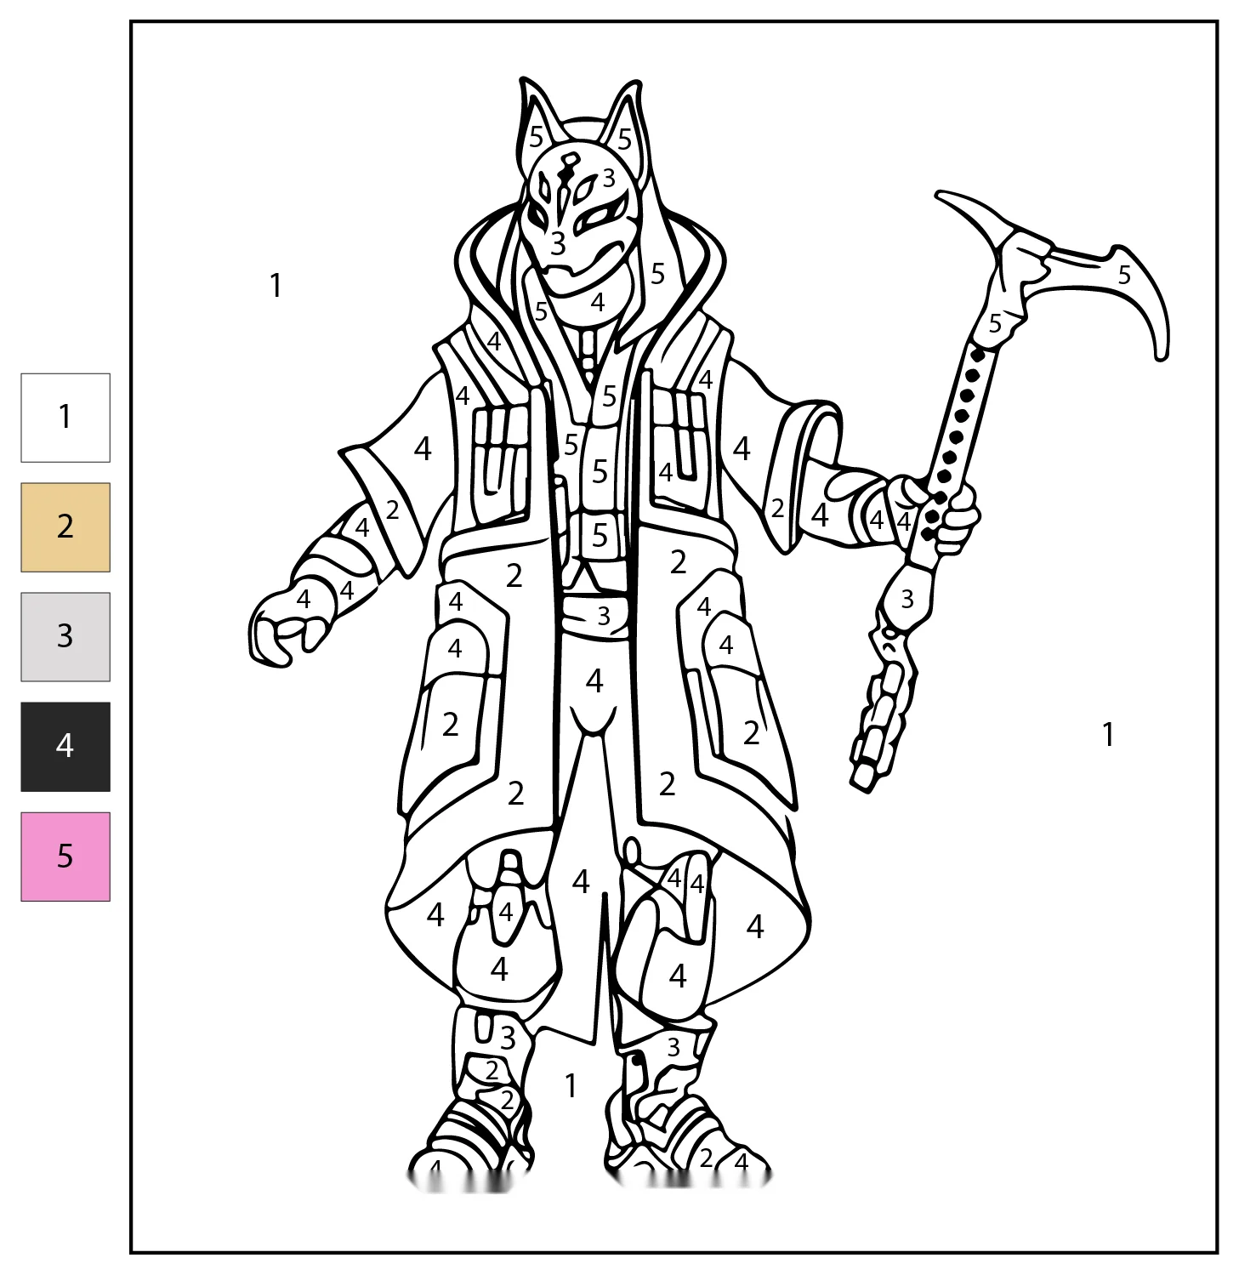Click the number 1 in the left background
Screen dimensions: 1239x1275
(x=276, y=286)
